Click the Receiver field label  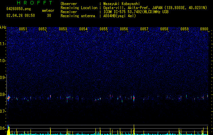tap(69, 12)
